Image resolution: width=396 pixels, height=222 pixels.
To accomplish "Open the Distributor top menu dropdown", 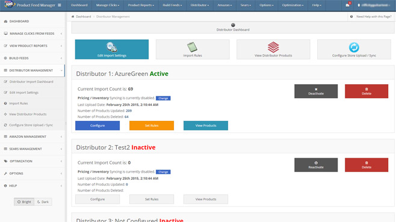I will coord(200,5).
